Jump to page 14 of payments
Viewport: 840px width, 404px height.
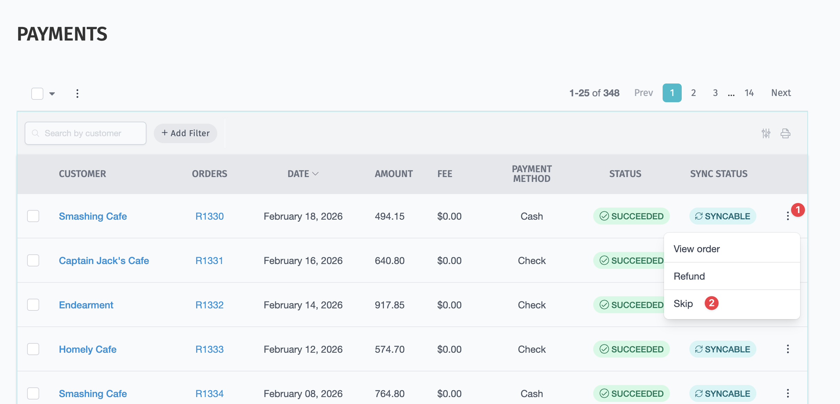(x=749, y=93)
